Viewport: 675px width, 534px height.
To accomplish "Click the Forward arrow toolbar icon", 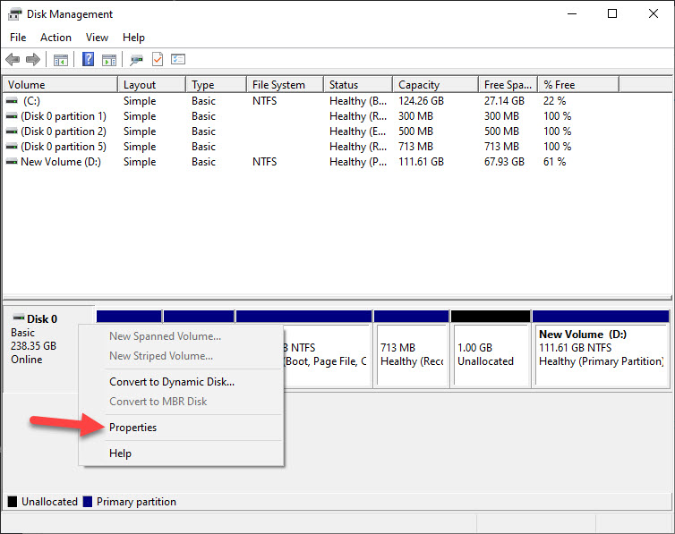I will point(33,60).
